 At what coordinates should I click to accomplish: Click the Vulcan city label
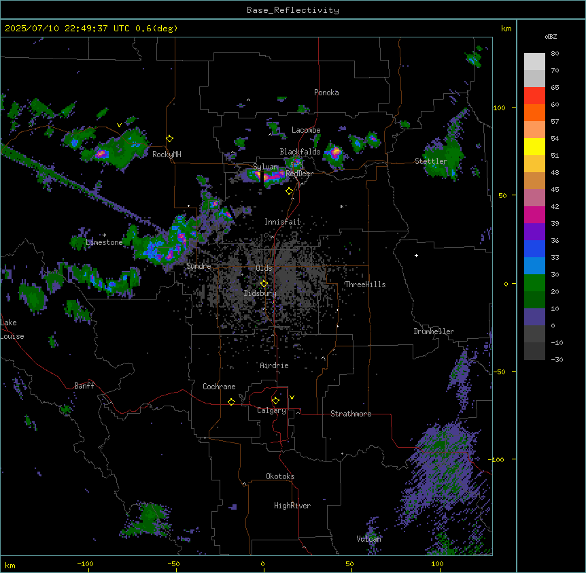click(368, 539)
